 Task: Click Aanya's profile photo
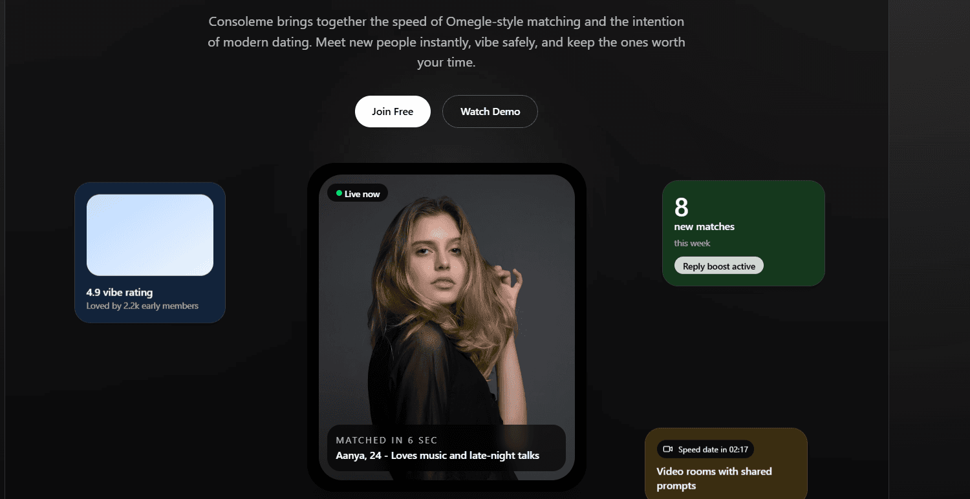[x=447, y=327]
